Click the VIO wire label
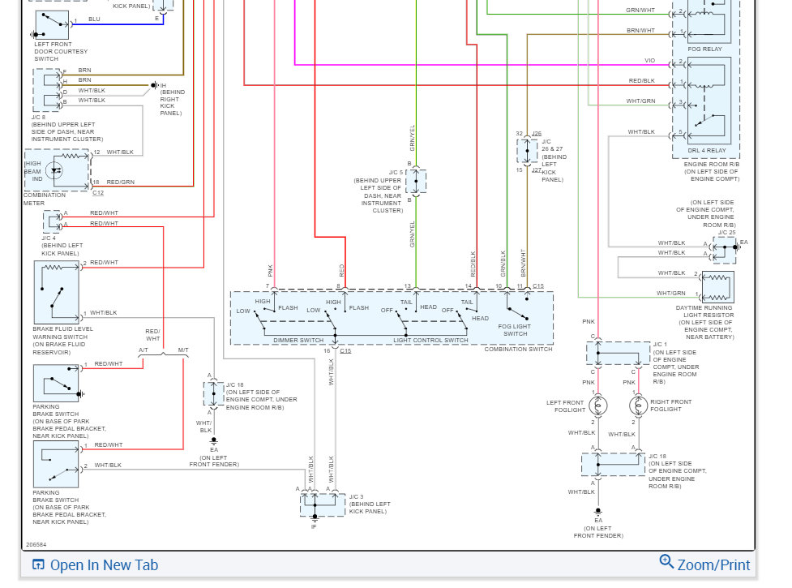 649,60
